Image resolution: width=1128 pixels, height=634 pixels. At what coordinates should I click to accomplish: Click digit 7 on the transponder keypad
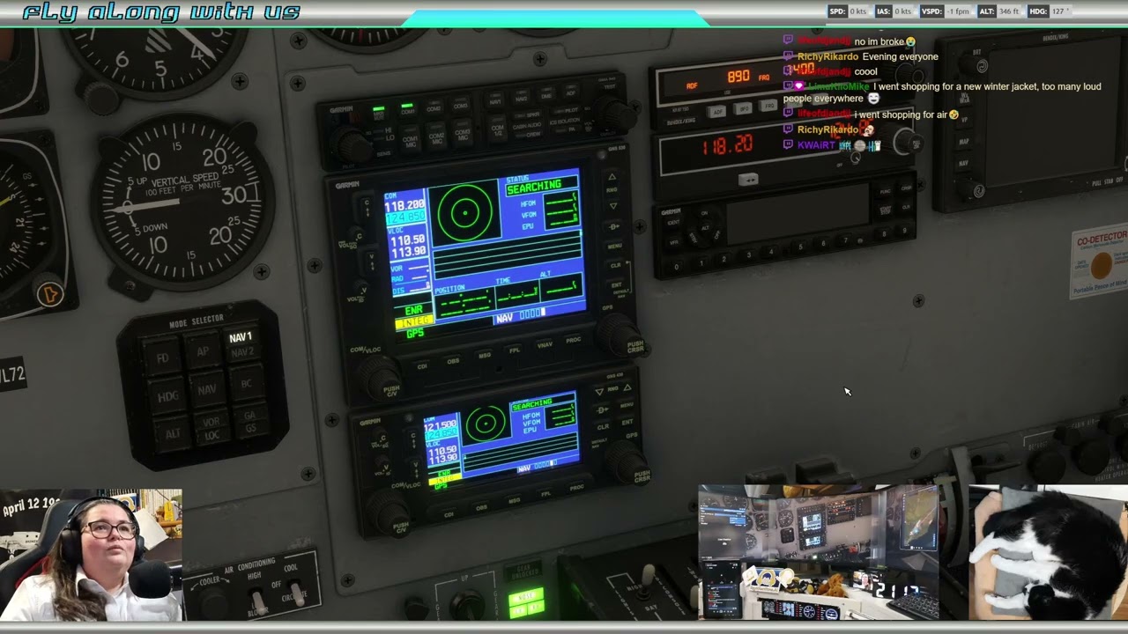[x=845, y=240]
